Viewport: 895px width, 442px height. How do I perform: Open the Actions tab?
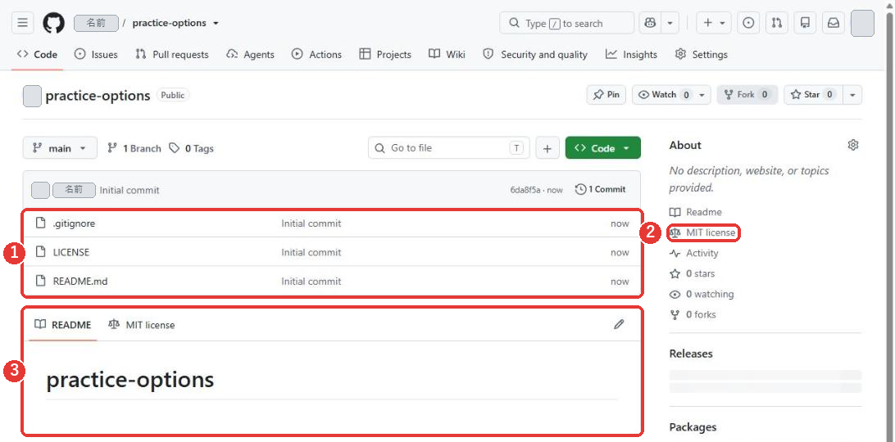(x=316, y=55)
